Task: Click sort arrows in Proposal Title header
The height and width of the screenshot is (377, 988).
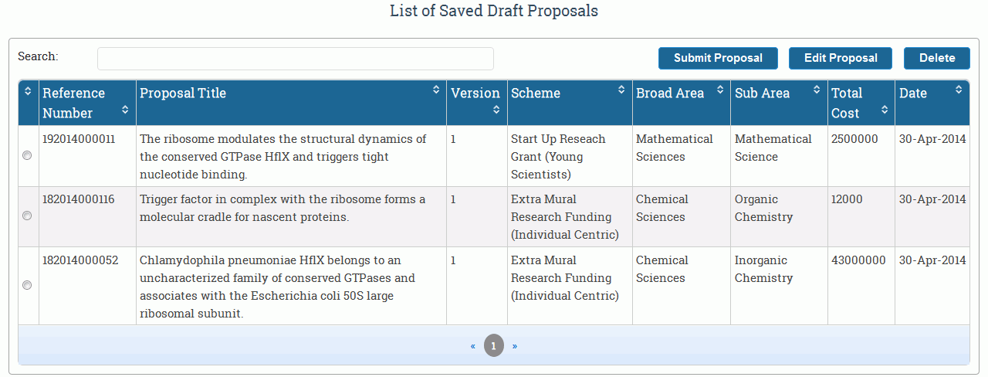Action: click(435, 90)
